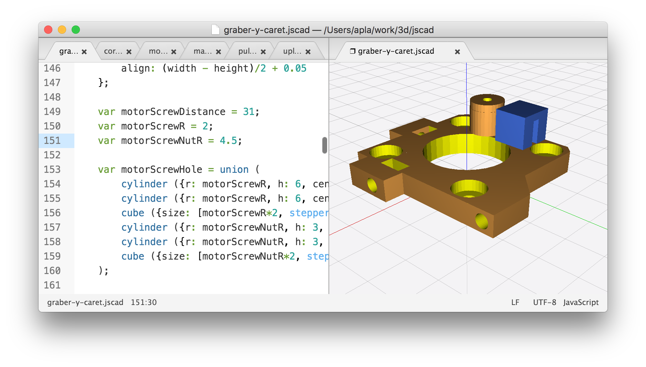Toggle full screen with the green button

(x=76, y=30)
